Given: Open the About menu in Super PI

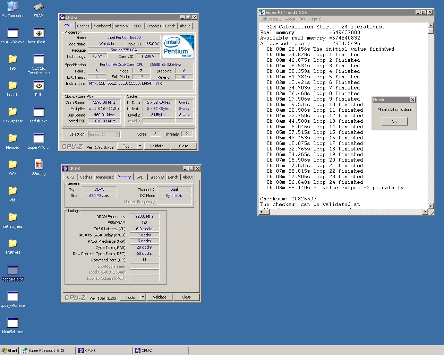Looking at the screenshot, I should 295,19.
